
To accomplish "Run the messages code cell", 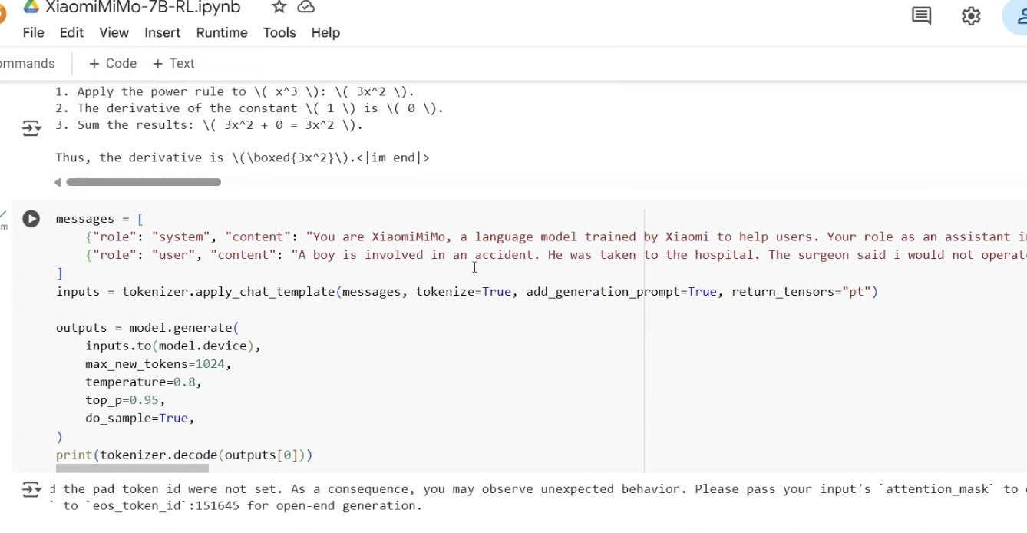I will point(31,219).
